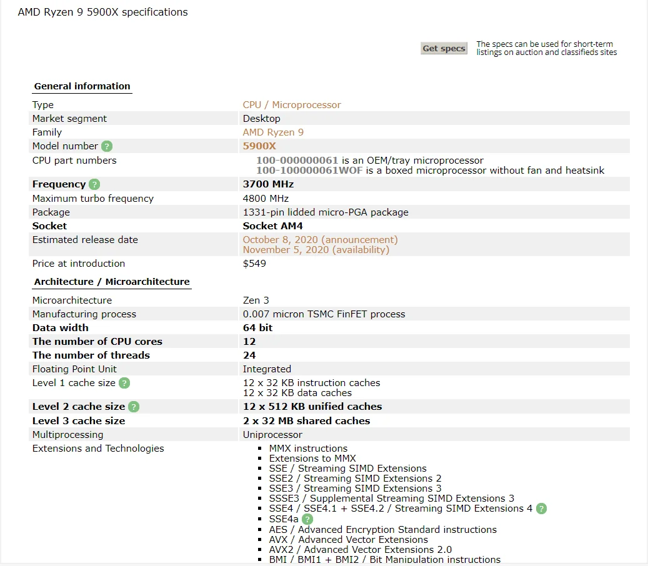Open the 5900X model number link
Viewport: 648px width, 566px height.
259,146
